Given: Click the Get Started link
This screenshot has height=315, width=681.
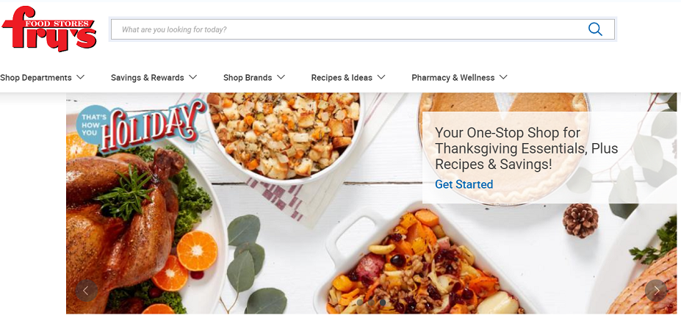Looking at the screenshot, I should point(464,184).
